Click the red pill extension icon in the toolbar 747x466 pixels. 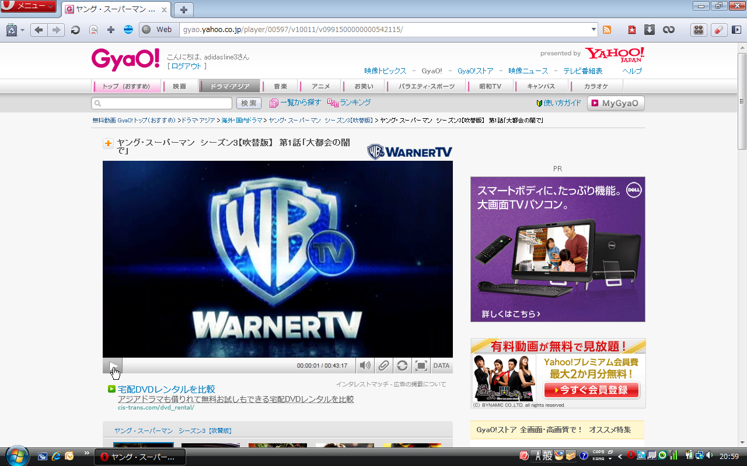click(719, 30)
